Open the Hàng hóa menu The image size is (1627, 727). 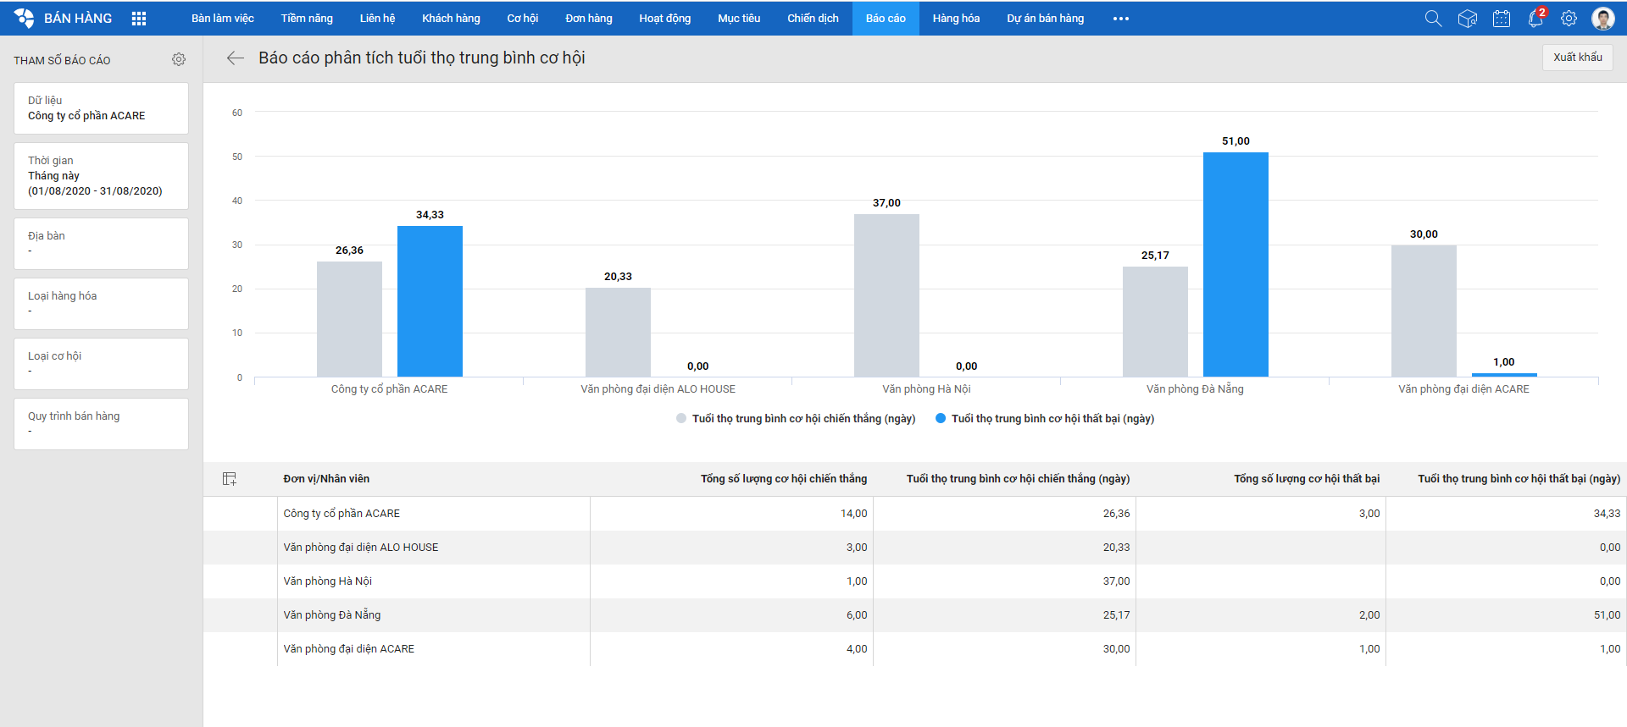click(956, 19)
